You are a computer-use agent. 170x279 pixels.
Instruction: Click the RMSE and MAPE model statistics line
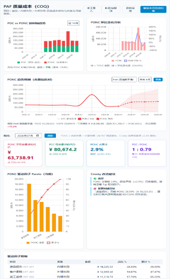point(82,125)
